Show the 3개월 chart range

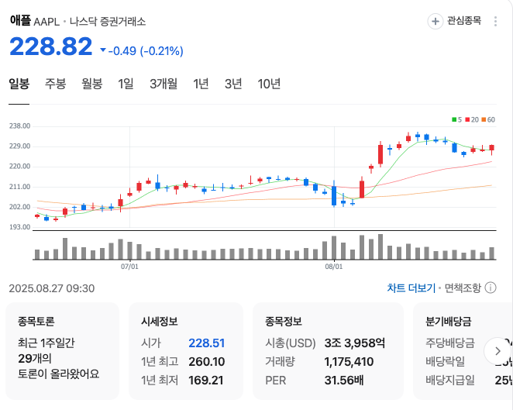164,84
